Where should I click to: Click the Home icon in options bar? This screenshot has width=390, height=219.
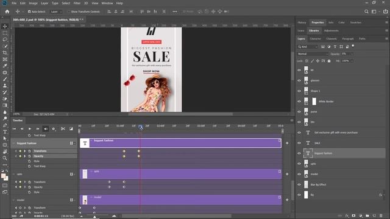[x=7, y=12]
